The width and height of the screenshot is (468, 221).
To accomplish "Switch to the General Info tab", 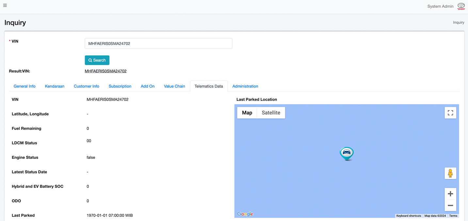I will [24, 86].
